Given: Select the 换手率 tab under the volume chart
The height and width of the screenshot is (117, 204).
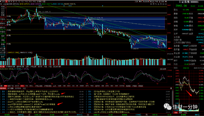Looking at the screenshot, I should [40, 66].
